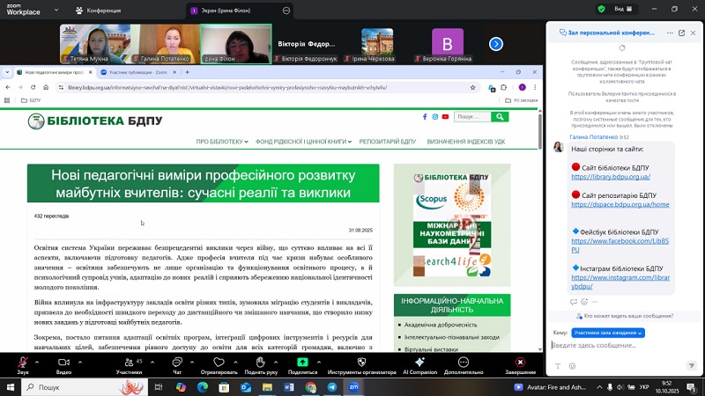
Task: Pop out the chat panel window
Action: pos(680,33)
